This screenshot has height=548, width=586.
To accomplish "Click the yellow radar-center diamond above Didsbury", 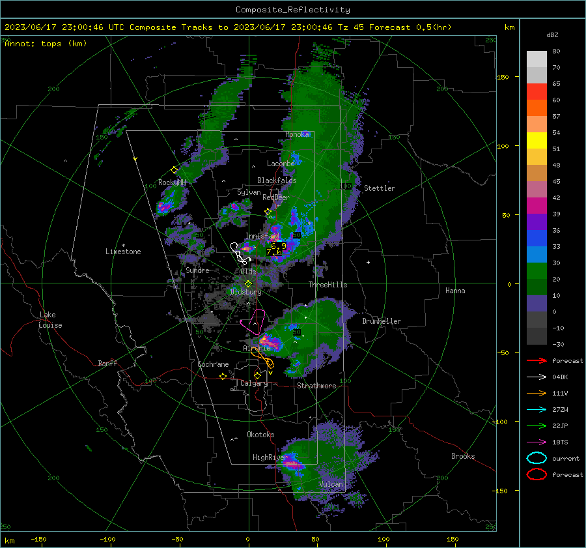I will (x=248, y=284).
